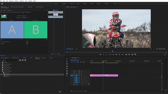Clear the effects search field X

pyautogui.click(x=18, y=60)
